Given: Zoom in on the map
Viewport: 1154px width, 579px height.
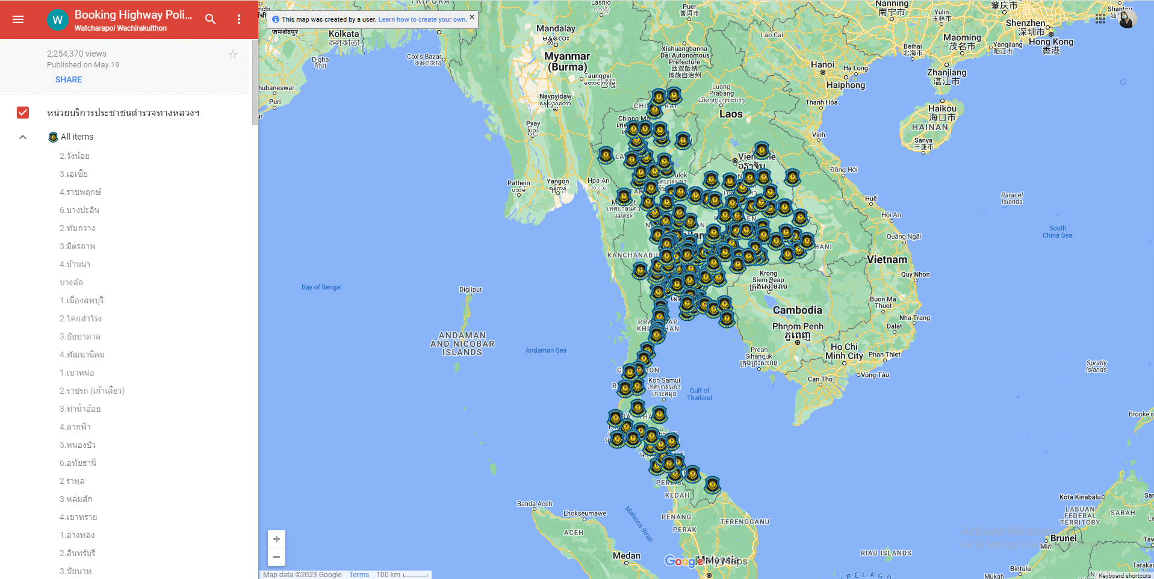Looking at the screenshot, I should 276,539.
